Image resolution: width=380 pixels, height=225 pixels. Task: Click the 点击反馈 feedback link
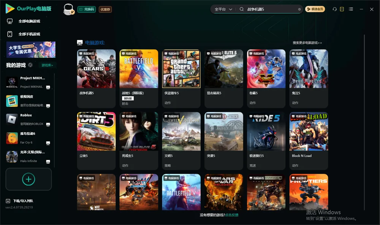(x=232, y=215)
